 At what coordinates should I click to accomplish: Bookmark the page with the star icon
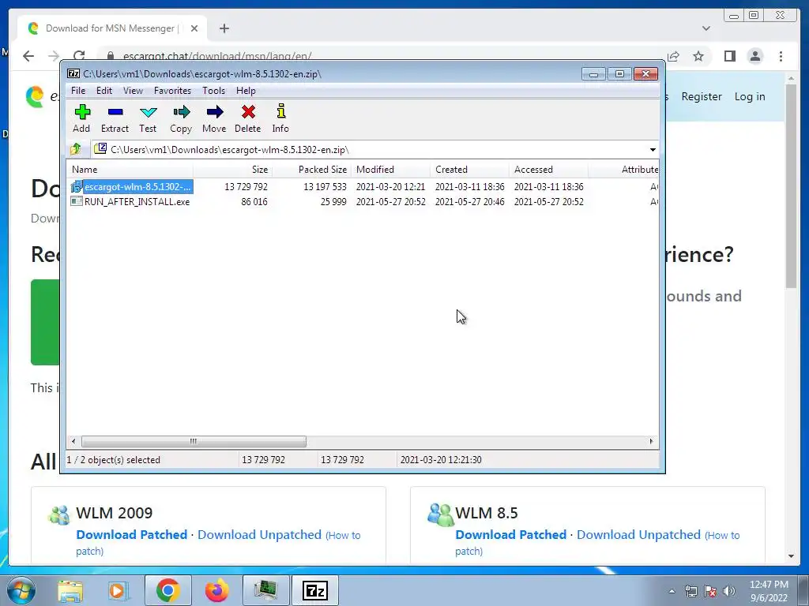pos(698,56)
